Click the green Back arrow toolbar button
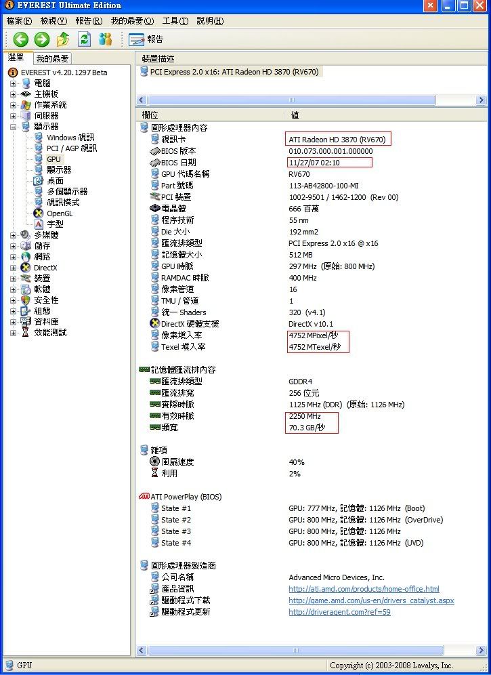 tap(20, 39)
